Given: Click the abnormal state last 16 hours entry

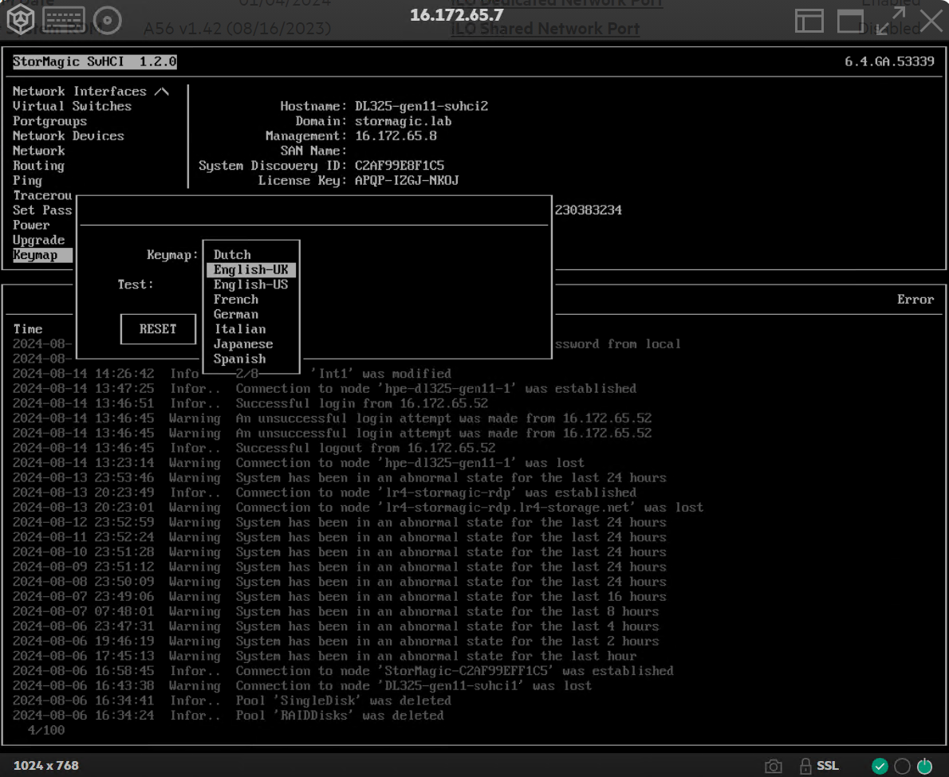Looking at the screenshot, I should [x=451, y=597].
